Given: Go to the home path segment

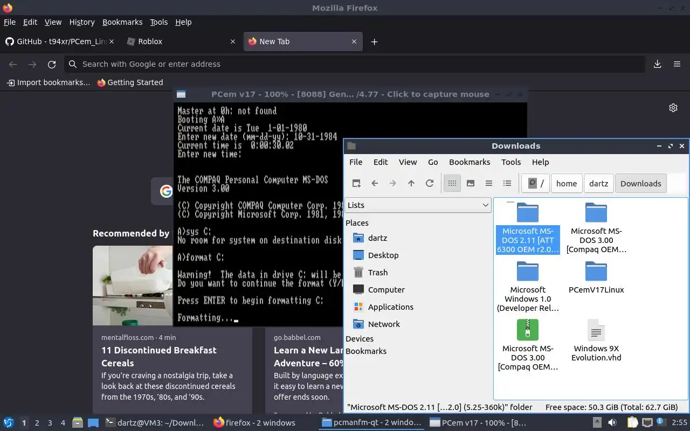Looking at the screenshot, I should (567, 183).
